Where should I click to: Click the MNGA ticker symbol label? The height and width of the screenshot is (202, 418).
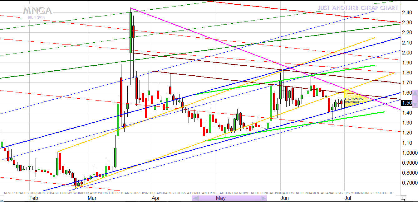tap(37, 11)
